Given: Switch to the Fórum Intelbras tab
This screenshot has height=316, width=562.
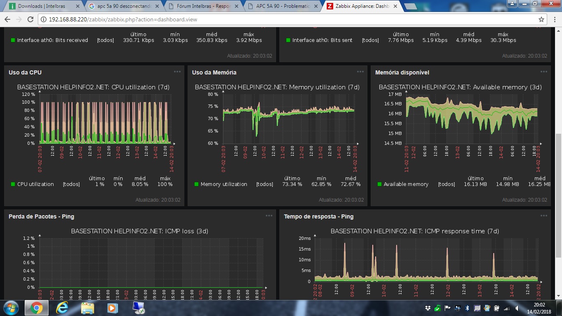Looking at the screenshot, I should (202, 6).
